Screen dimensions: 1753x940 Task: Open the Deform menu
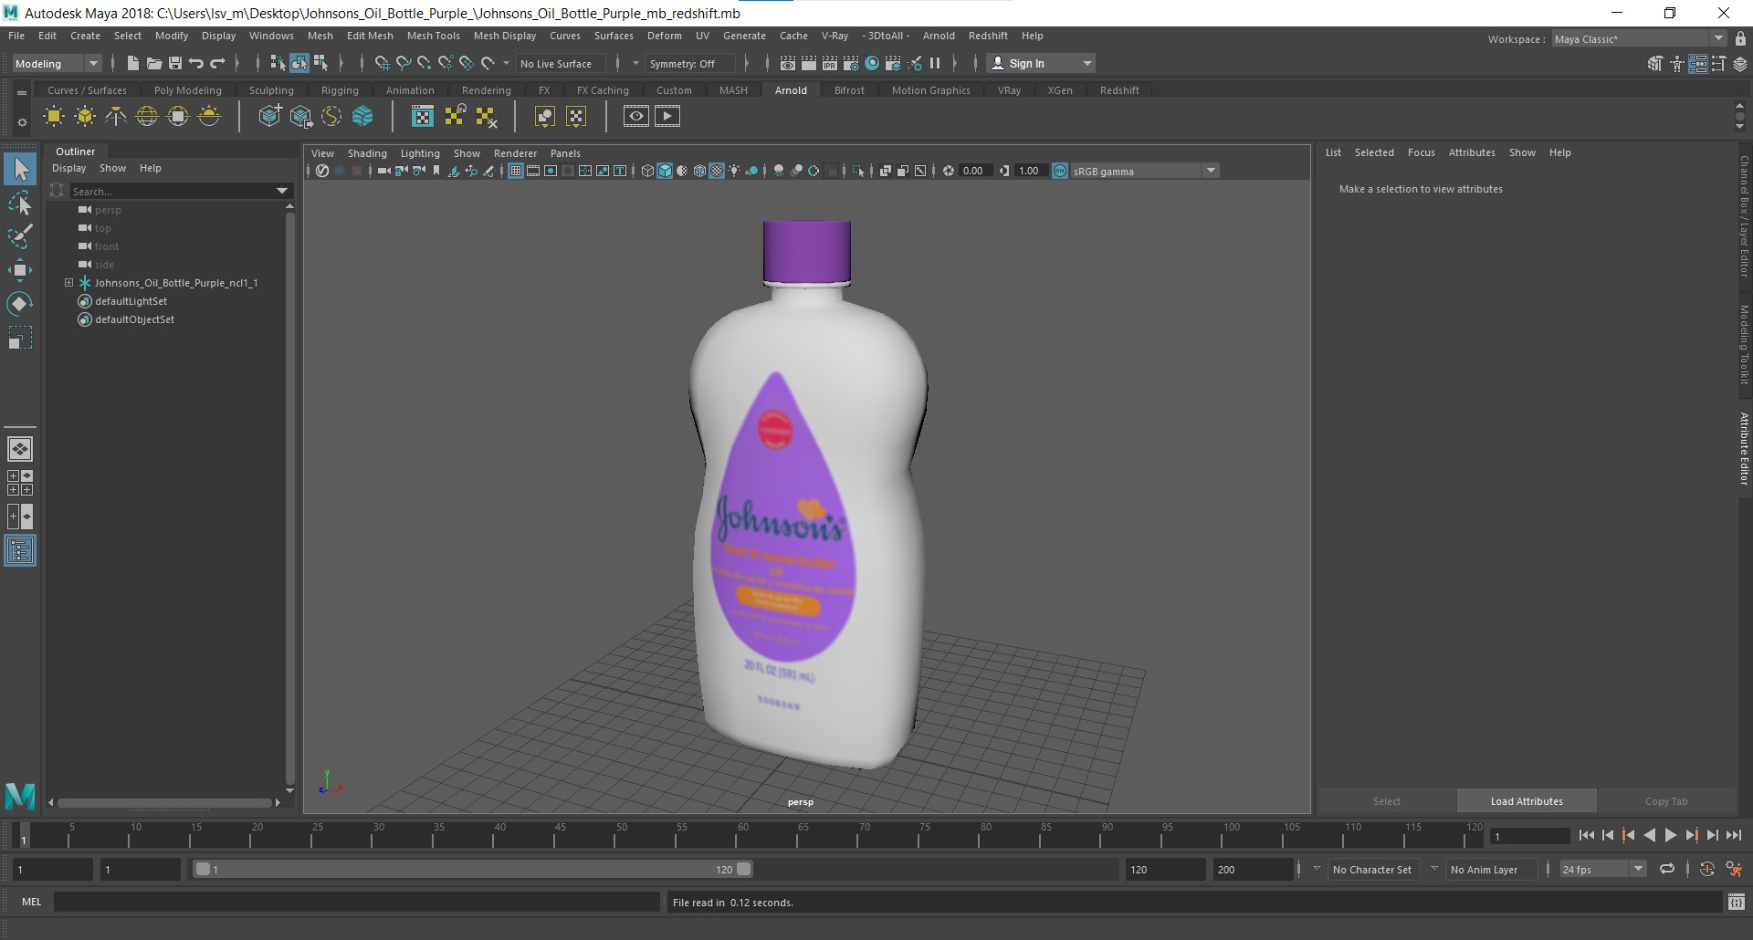664,36
